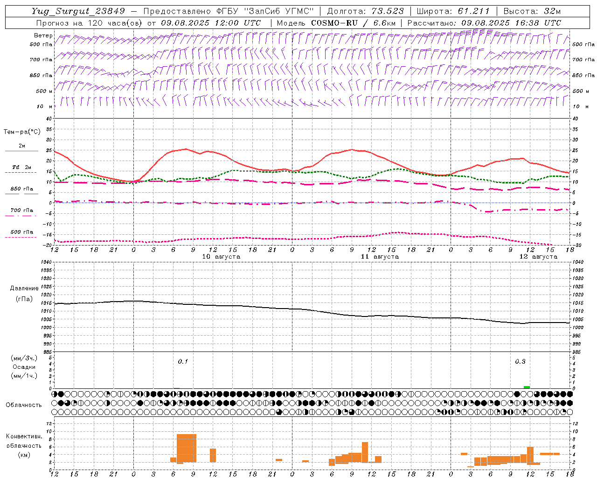The image size is (597, 478).
Task: Select the text Предоставлено ФГБУ "ЗапСиб УГМС"
Action: click(229, 11)
